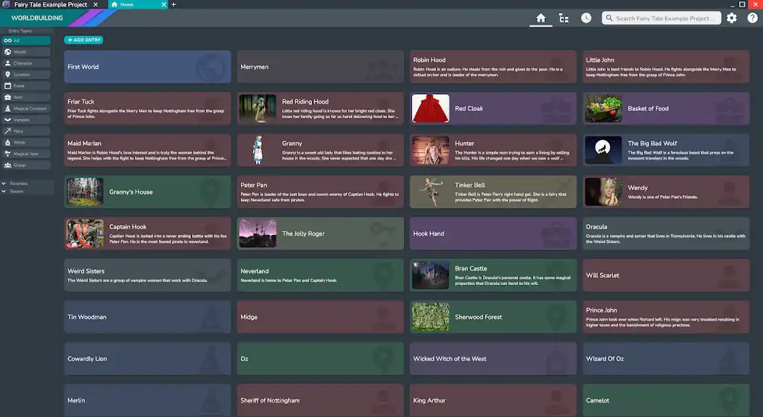Viewport: 763px width, 417px height.
Task: Open the Camelot entry
Action: pos(666,400)
